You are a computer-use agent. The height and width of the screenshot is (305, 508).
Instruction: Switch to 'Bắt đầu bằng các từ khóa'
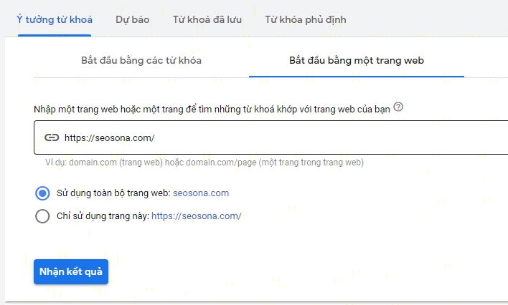coord(141,60)
